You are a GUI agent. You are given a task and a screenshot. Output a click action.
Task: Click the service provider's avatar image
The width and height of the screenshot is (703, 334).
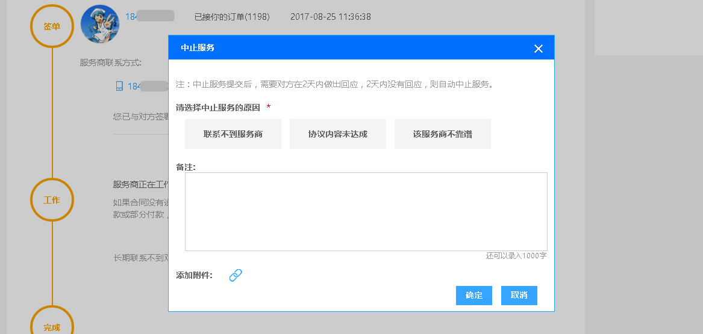pos(99,24)
